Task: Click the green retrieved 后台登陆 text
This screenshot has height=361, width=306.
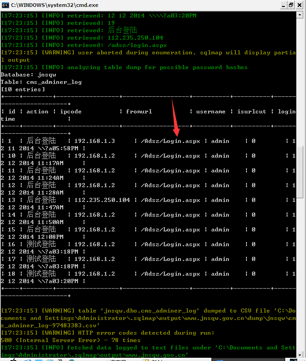Action: [x=122, y=30]
